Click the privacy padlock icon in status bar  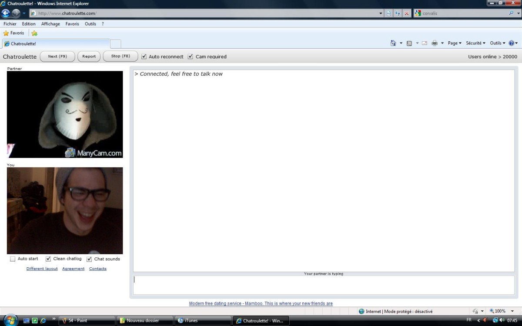tap(475, 311)
